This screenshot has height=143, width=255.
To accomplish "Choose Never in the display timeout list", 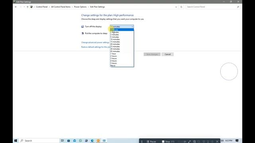I will point(122,66).
